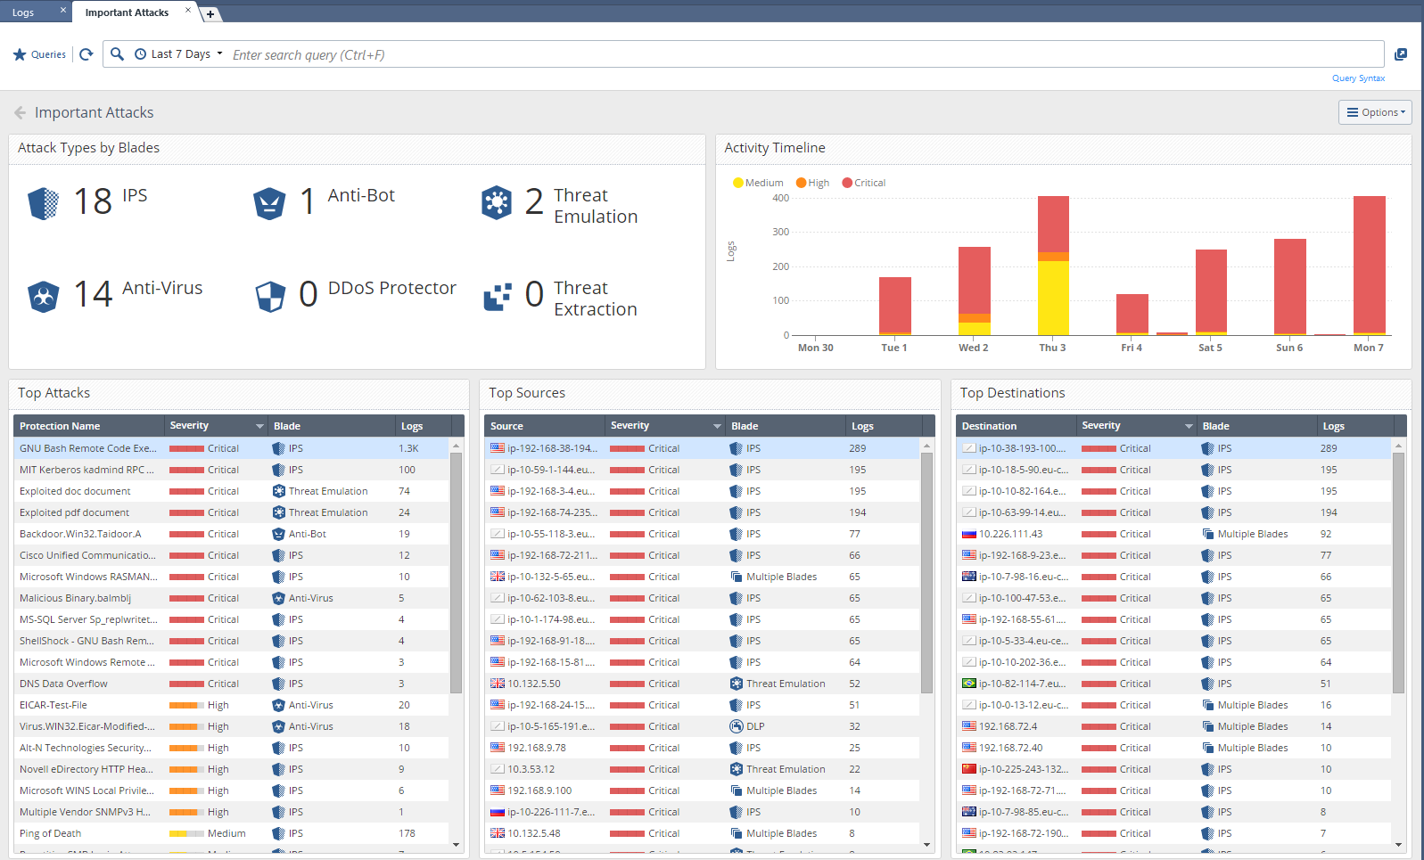1424x860 pixels.
Task: Click the 18 IPS attack count
Action: click(x=93, y=202)
